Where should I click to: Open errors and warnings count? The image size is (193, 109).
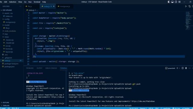pyautogui.click(x=15, y=108)
